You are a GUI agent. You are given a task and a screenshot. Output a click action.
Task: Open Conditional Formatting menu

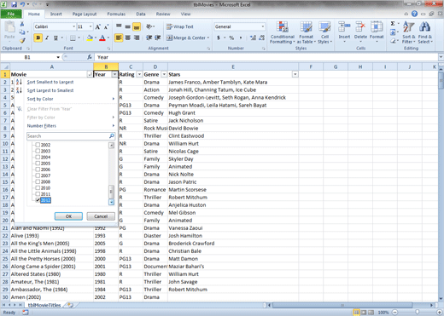tap(283, 32)
